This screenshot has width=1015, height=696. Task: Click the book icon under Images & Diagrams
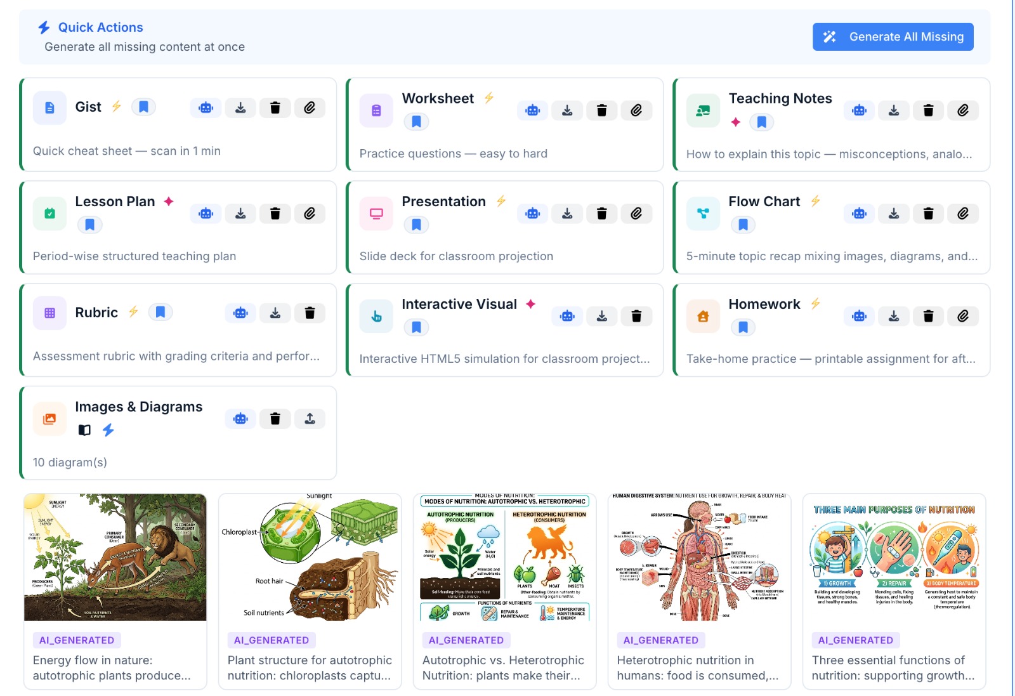[x=84, y=430]
